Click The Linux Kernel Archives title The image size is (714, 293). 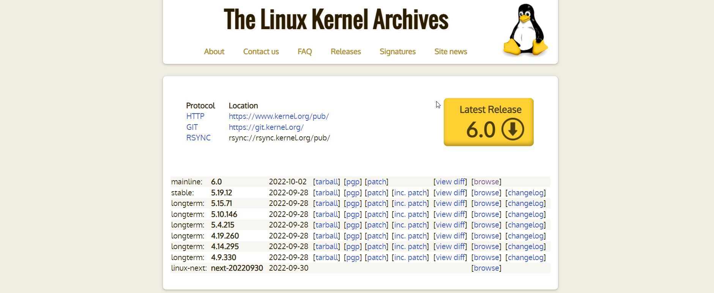(336, 19)
